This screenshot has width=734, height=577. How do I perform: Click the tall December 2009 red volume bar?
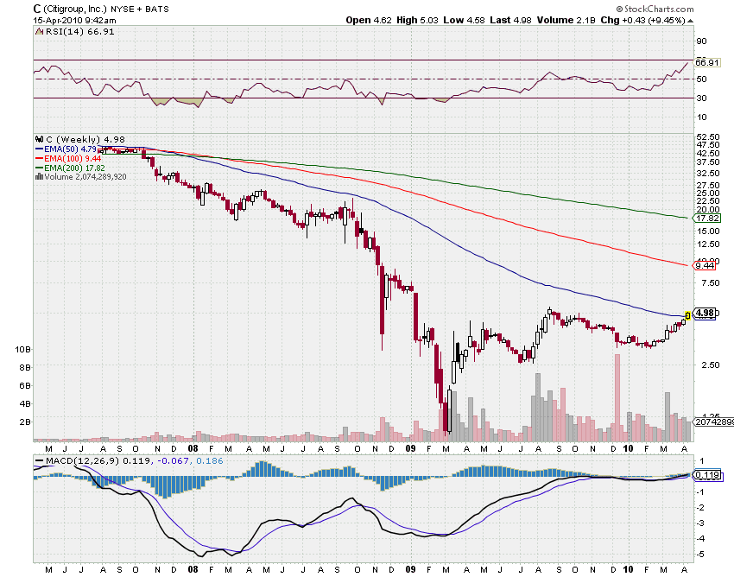pyautogui.click(x=617, y=397)
